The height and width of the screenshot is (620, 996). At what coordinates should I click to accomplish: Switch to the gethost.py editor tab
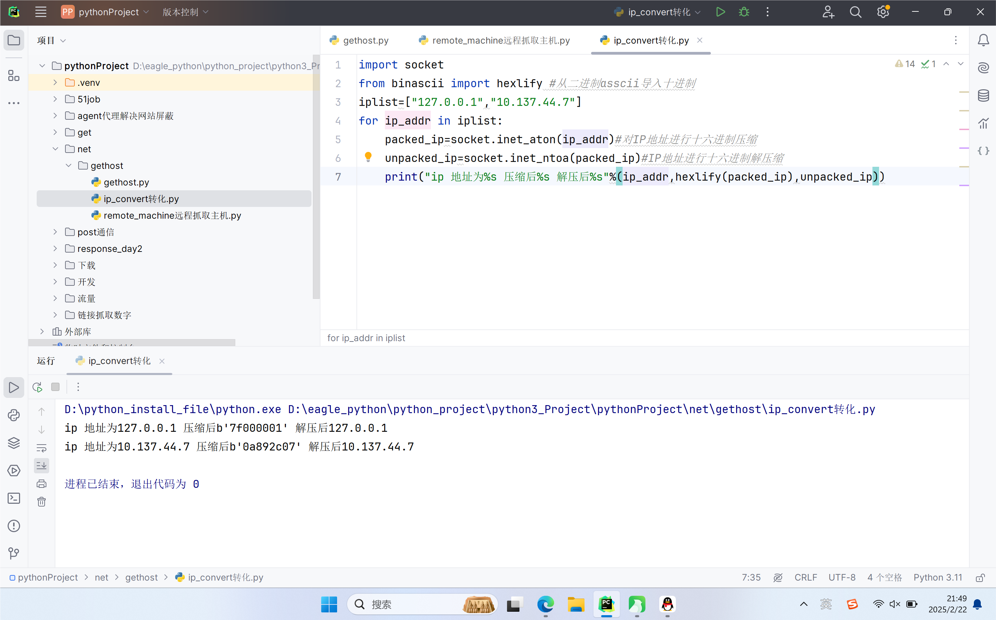[x=360, y=40]
